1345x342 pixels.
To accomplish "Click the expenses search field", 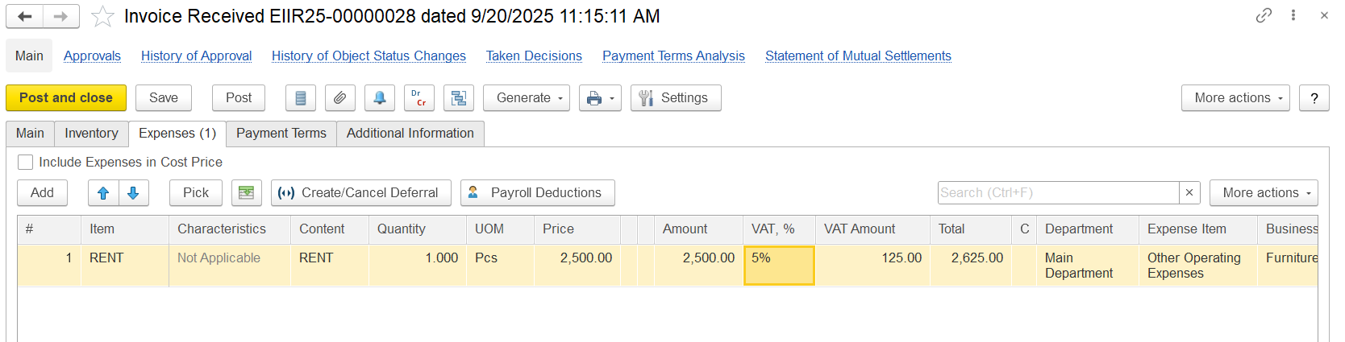I will tap(1057, 193).
